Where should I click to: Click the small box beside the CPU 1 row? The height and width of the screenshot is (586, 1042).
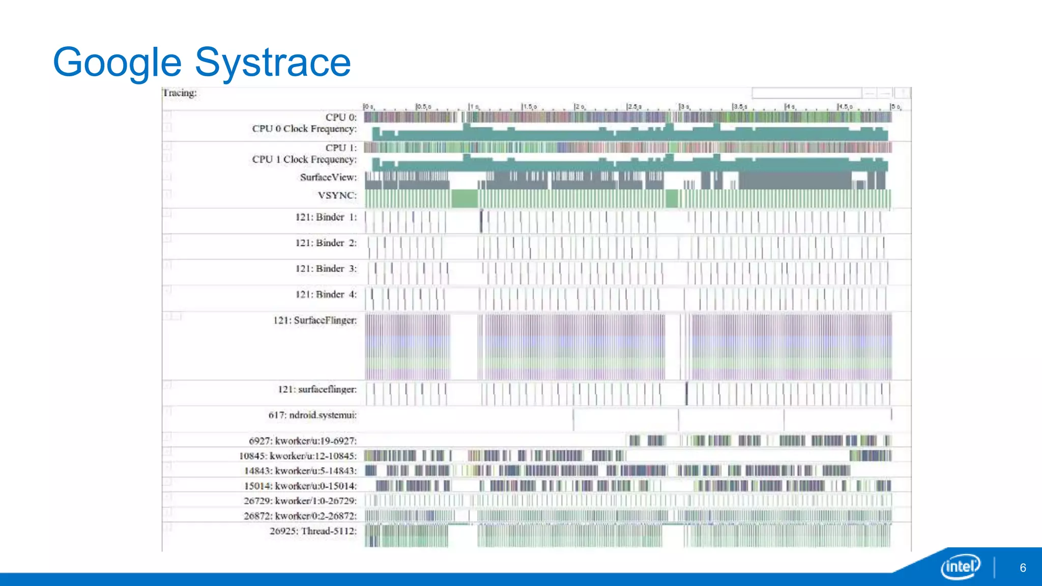coord(167,146)
